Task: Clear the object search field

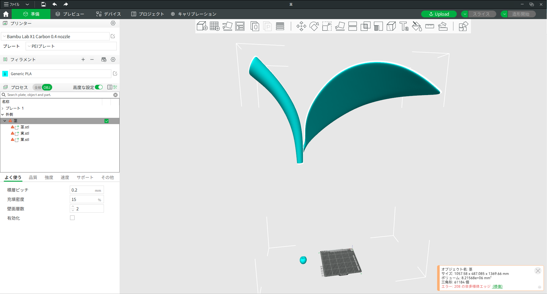Action: (x=115, y=95)
